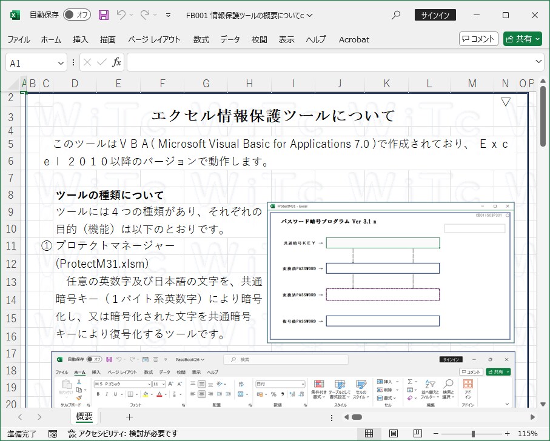Expand the redo history dropdown arrow

click(155, 15)
